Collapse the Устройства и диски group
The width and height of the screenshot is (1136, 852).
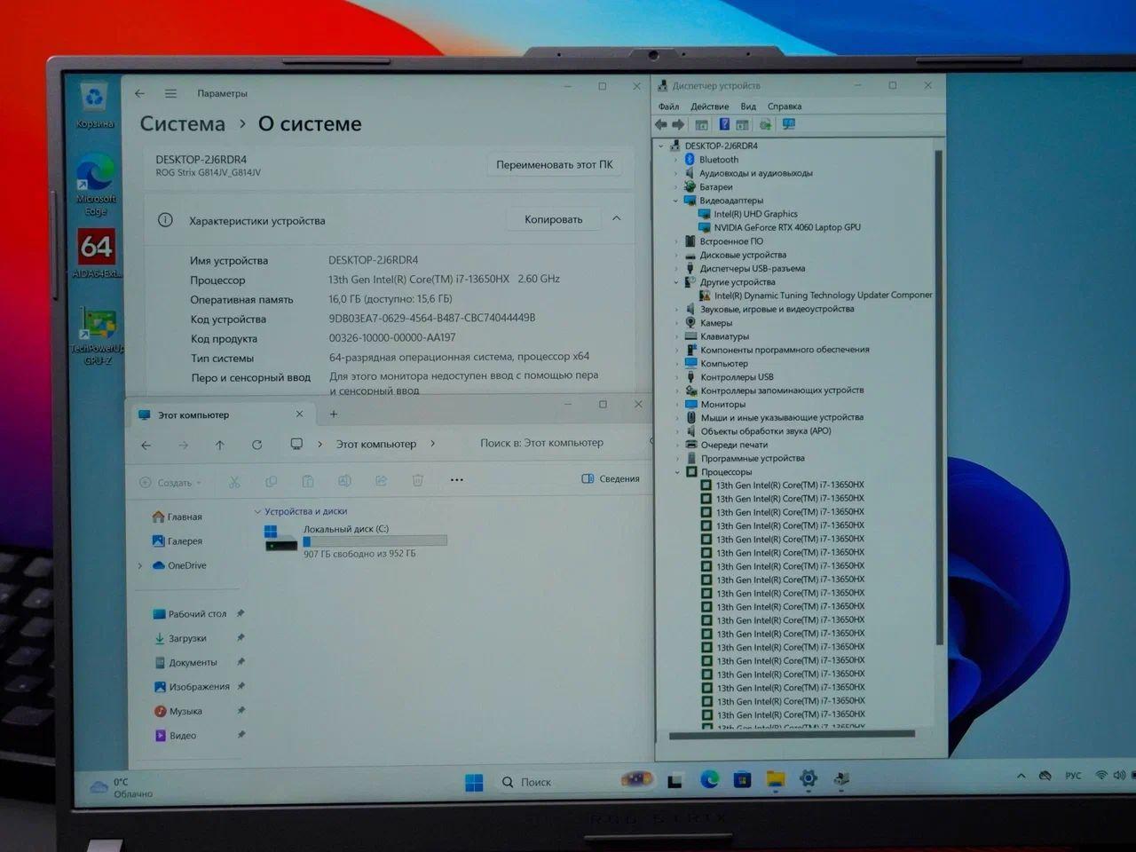[257, 511]
